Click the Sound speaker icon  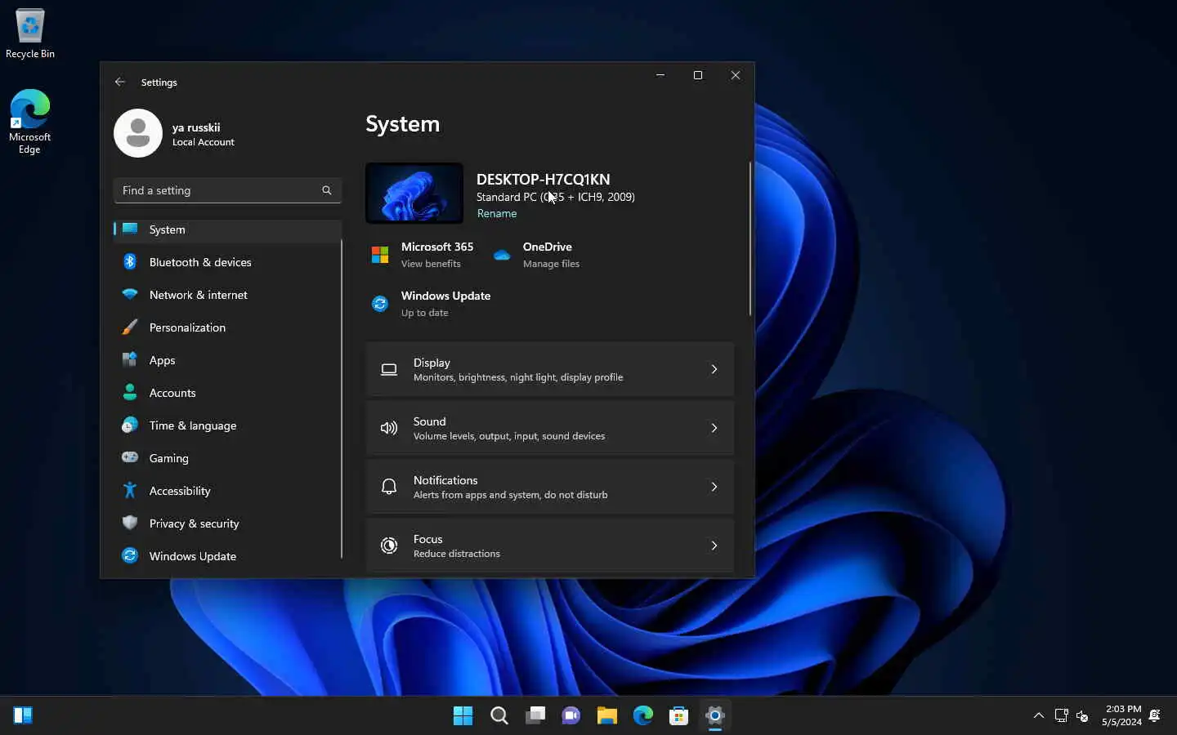point(389,428)
